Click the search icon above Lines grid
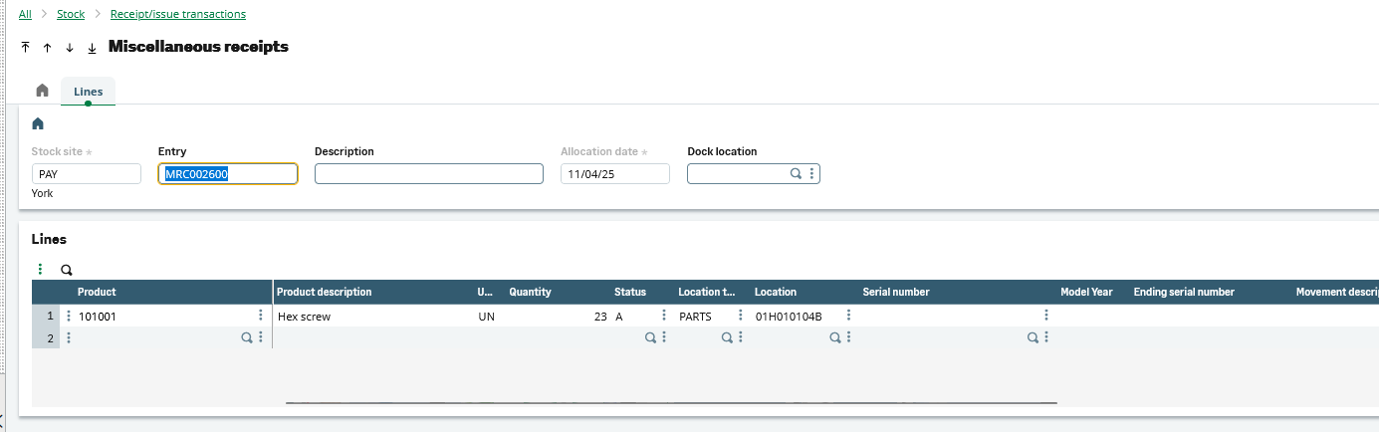The height and width of the screenshot is (432, 1379). point(67,269)
